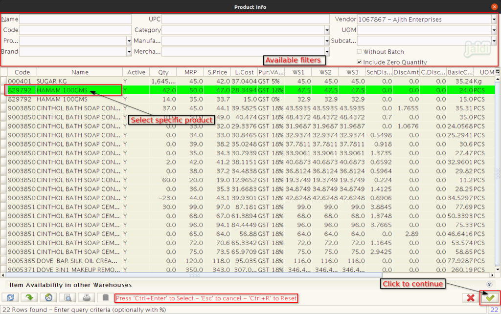Image resolution: width=501 pixels, height=314 pixels.
Task: Click the horizontal scrollbar right arrow
Action: pyautogui.click(x=492, y=275)
